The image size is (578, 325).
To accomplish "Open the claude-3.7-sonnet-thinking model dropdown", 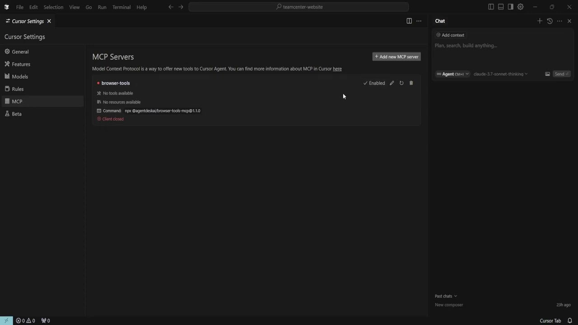I will (x=500, y=74).
